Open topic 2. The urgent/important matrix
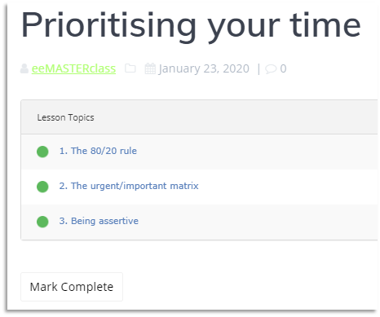The height and width of the screenshot is (317, 380). (129, 186)
